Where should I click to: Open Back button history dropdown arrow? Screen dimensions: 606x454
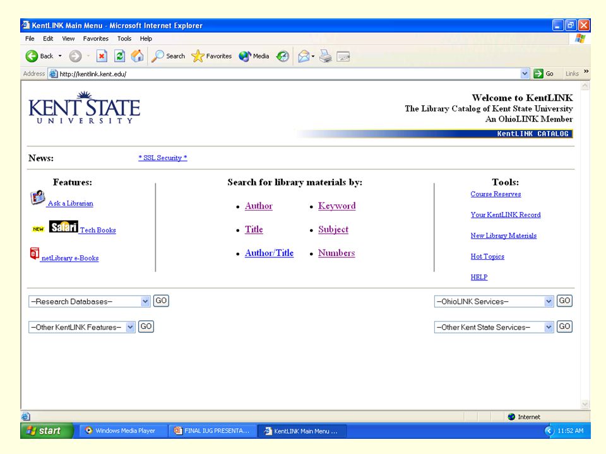(x=60, y=56)
